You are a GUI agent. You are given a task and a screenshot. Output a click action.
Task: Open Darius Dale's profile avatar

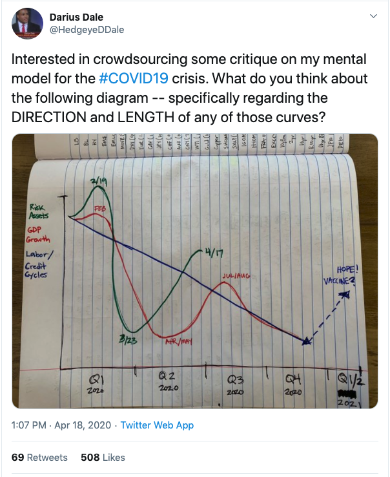27,23
